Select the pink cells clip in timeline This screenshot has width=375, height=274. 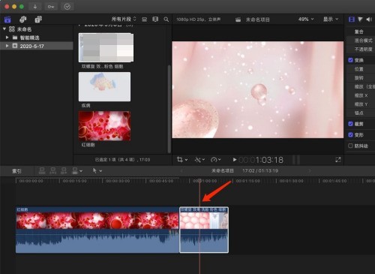(x=204, y=230)
